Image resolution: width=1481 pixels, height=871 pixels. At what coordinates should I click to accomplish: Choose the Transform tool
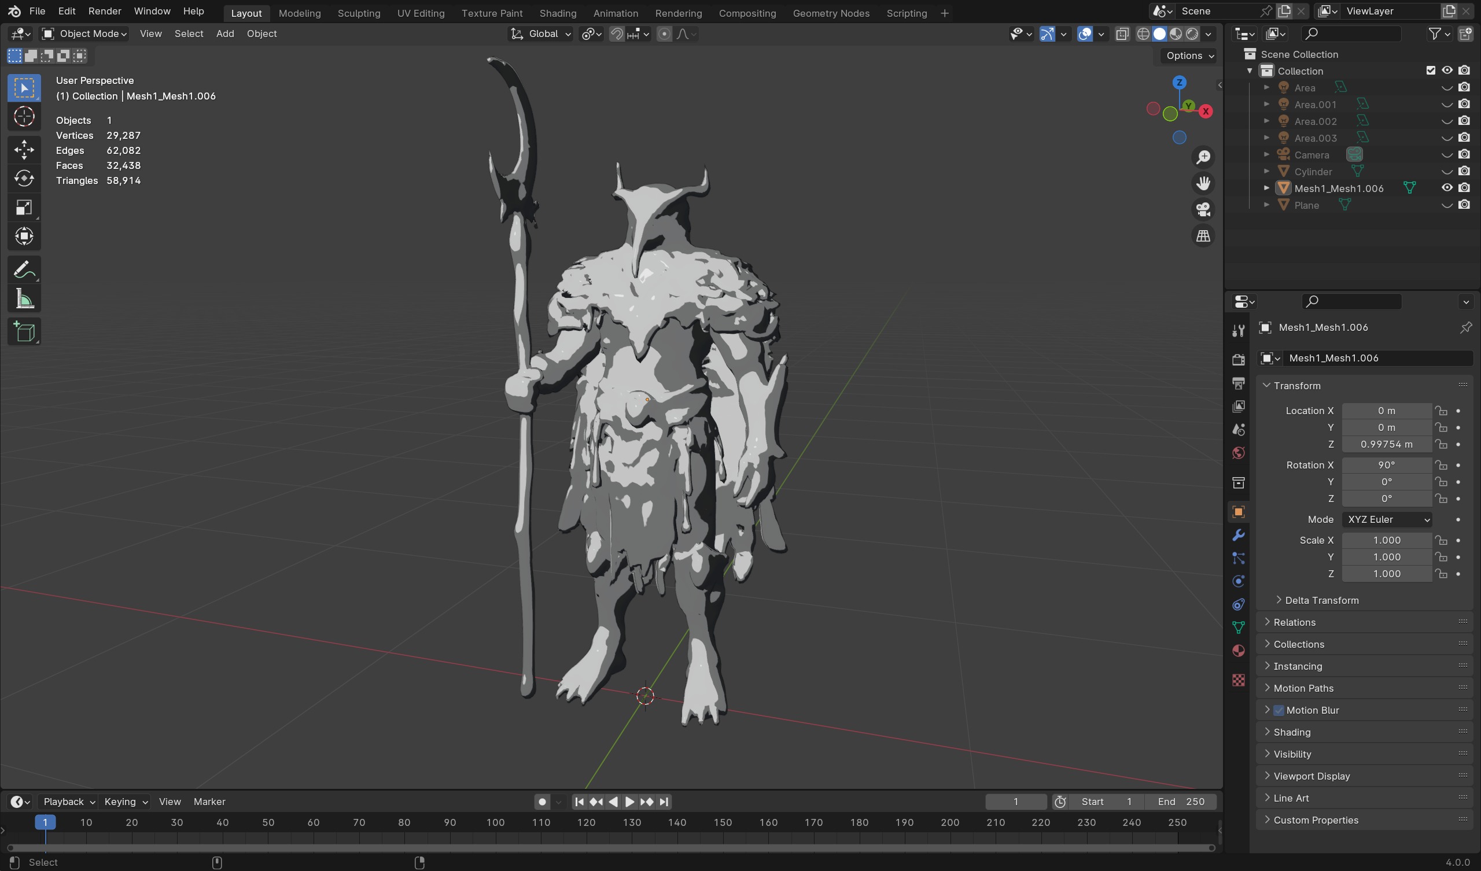pyautogui.click(x=24, y=237)
